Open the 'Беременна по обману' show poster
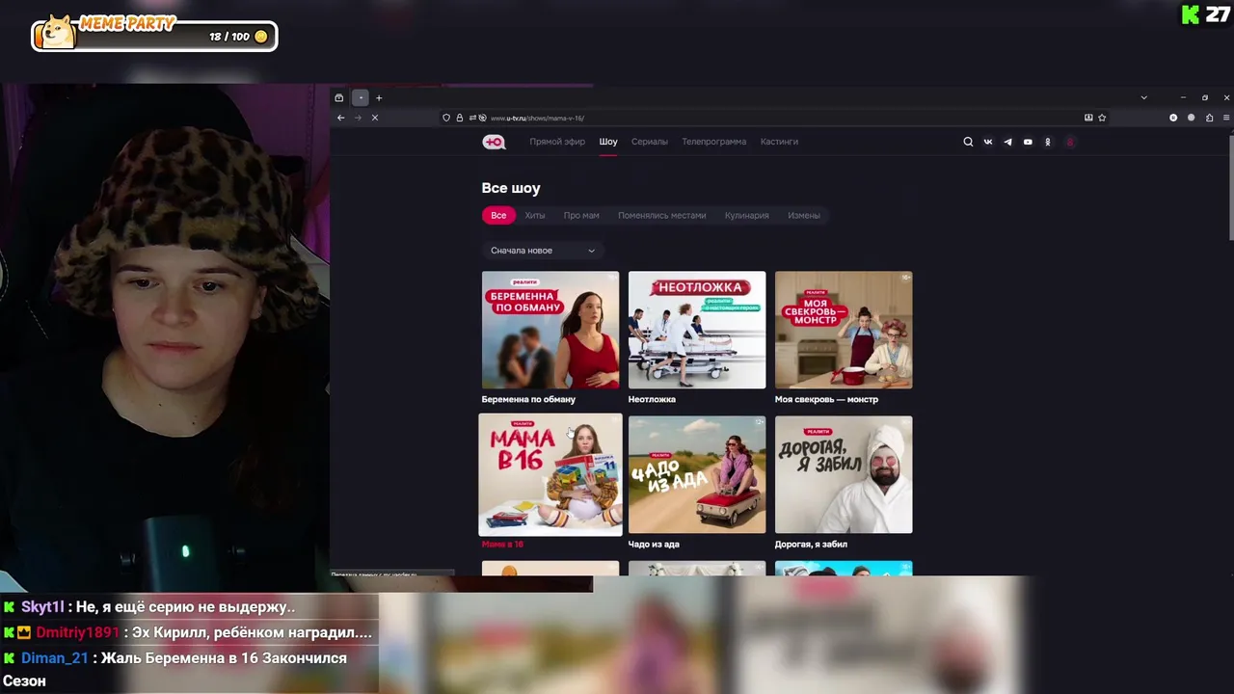 pyautogui.click(x=550, y=330)
